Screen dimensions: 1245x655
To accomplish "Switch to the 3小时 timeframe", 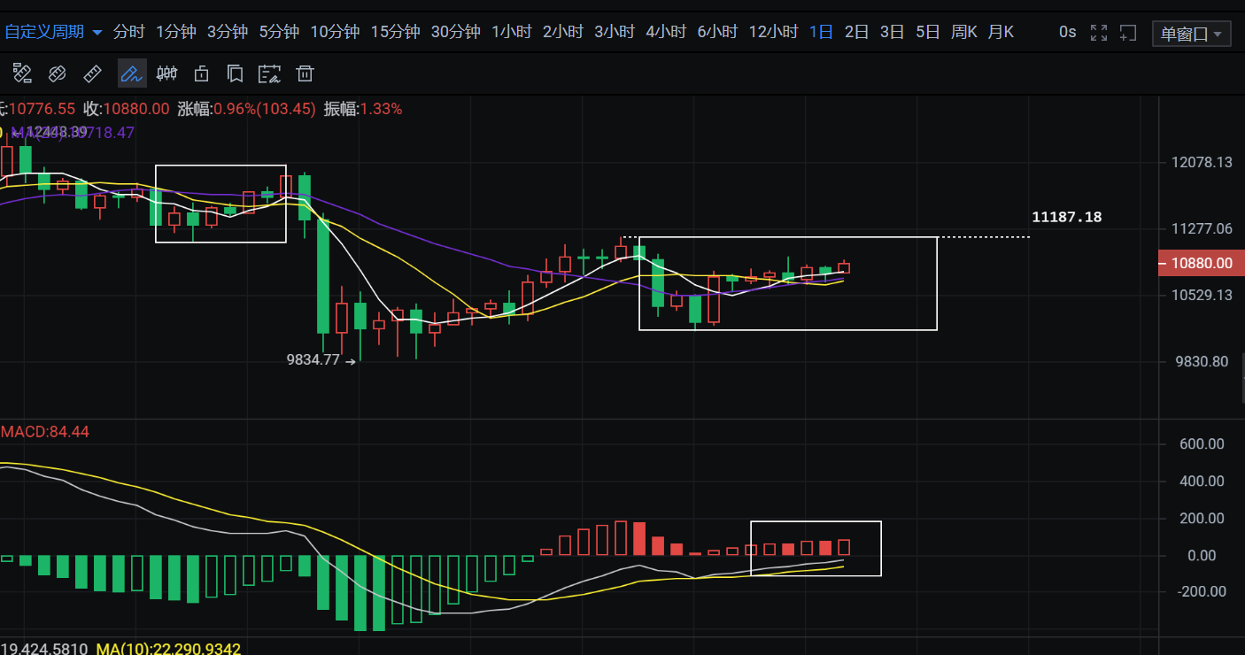I will click(x=614, y=32).
